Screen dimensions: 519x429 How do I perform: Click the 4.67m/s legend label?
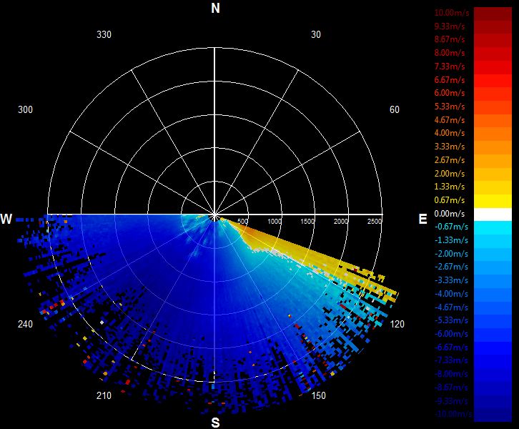click(450, 120)
